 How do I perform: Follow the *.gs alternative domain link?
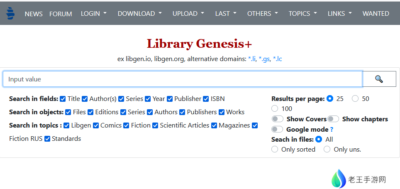(x=264, y=59)
